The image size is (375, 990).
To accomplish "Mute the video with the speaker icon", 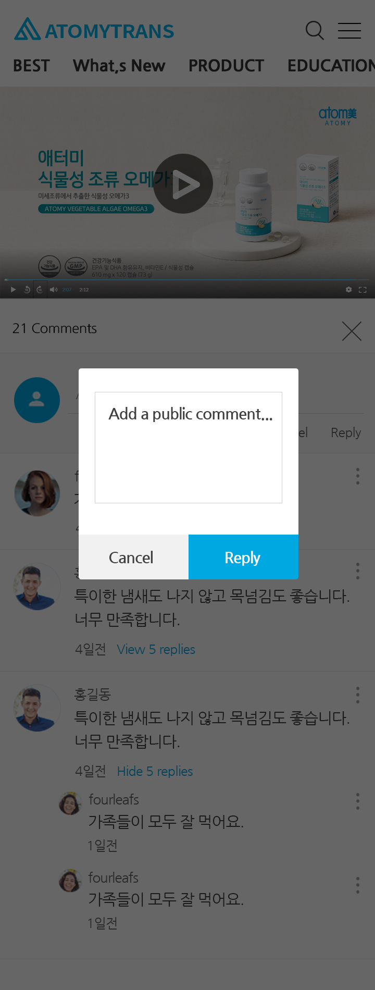I will (54, 290).
